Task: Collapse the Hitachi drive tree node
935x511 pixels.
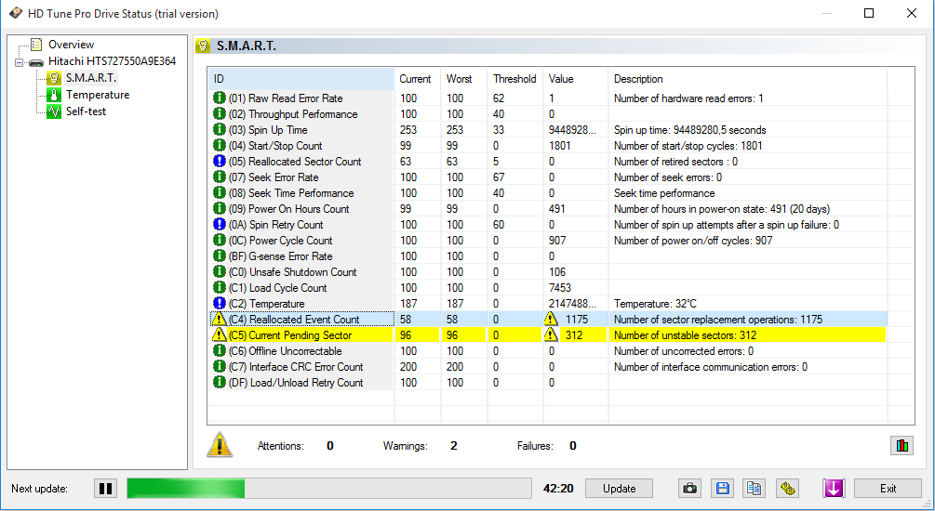Action: point(20,62)
